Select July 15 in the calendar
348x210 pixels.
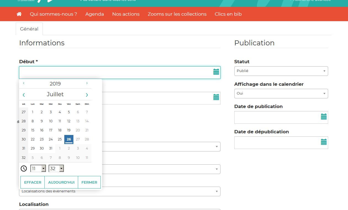tap(33, 130)
